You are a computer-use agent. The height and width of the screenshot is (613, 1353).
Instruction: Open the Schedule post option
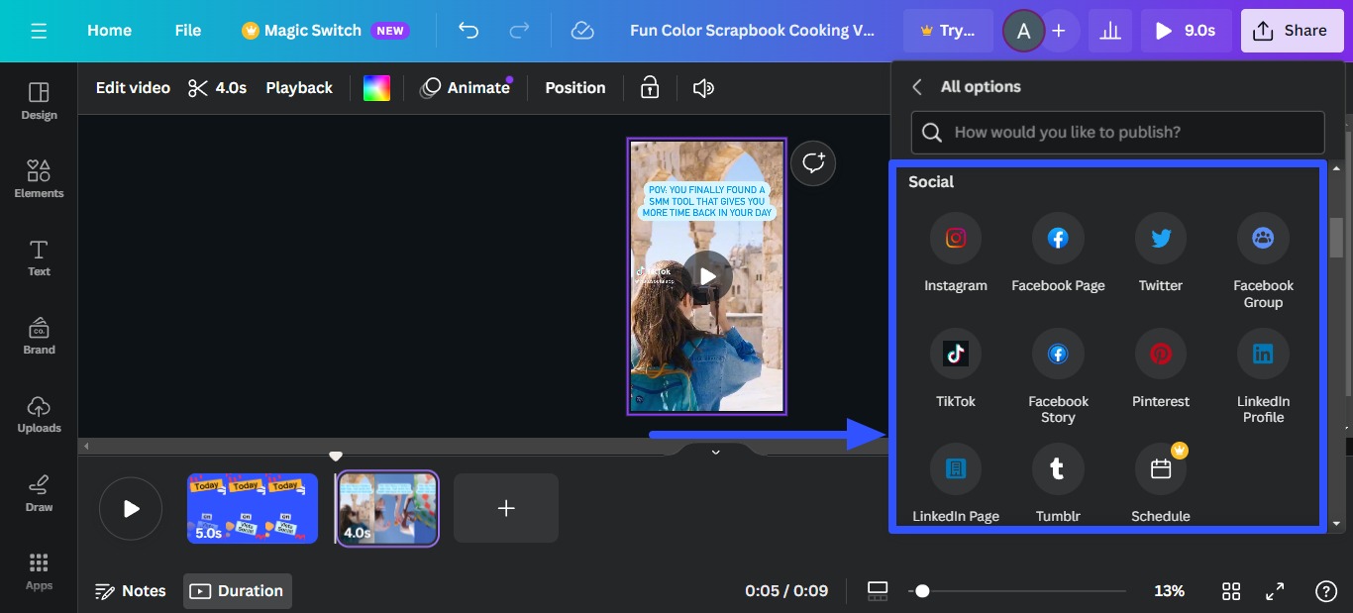pyautogui.click(x=1160, y=469)
